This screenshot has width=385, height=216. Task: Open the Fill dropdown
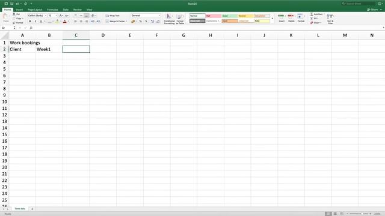pyautogui.click(x=315, y=19)
